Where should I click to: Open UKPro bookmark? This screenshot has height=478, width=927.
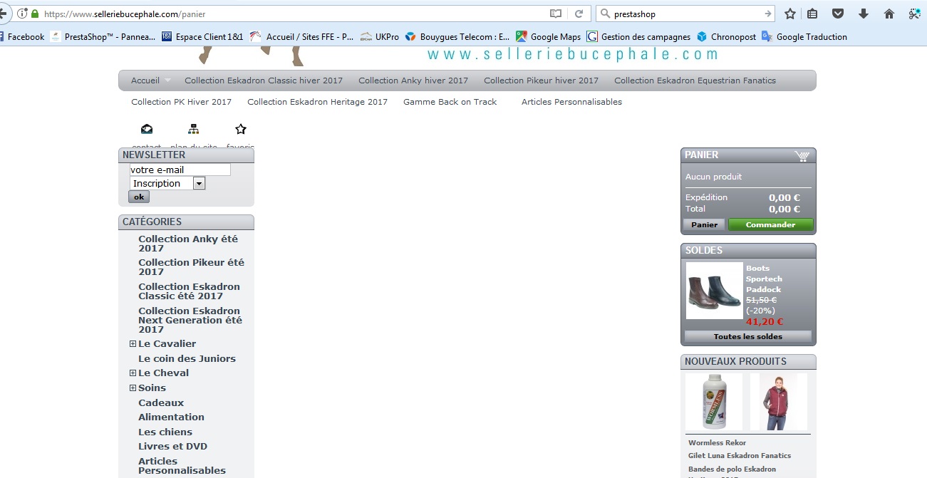coord(379,36)
